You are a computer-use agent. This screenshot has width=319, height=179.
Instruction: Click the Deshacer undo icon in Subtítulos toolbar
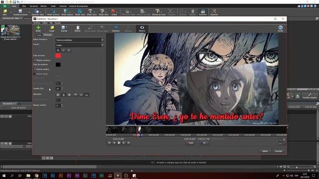pos(116,29)
